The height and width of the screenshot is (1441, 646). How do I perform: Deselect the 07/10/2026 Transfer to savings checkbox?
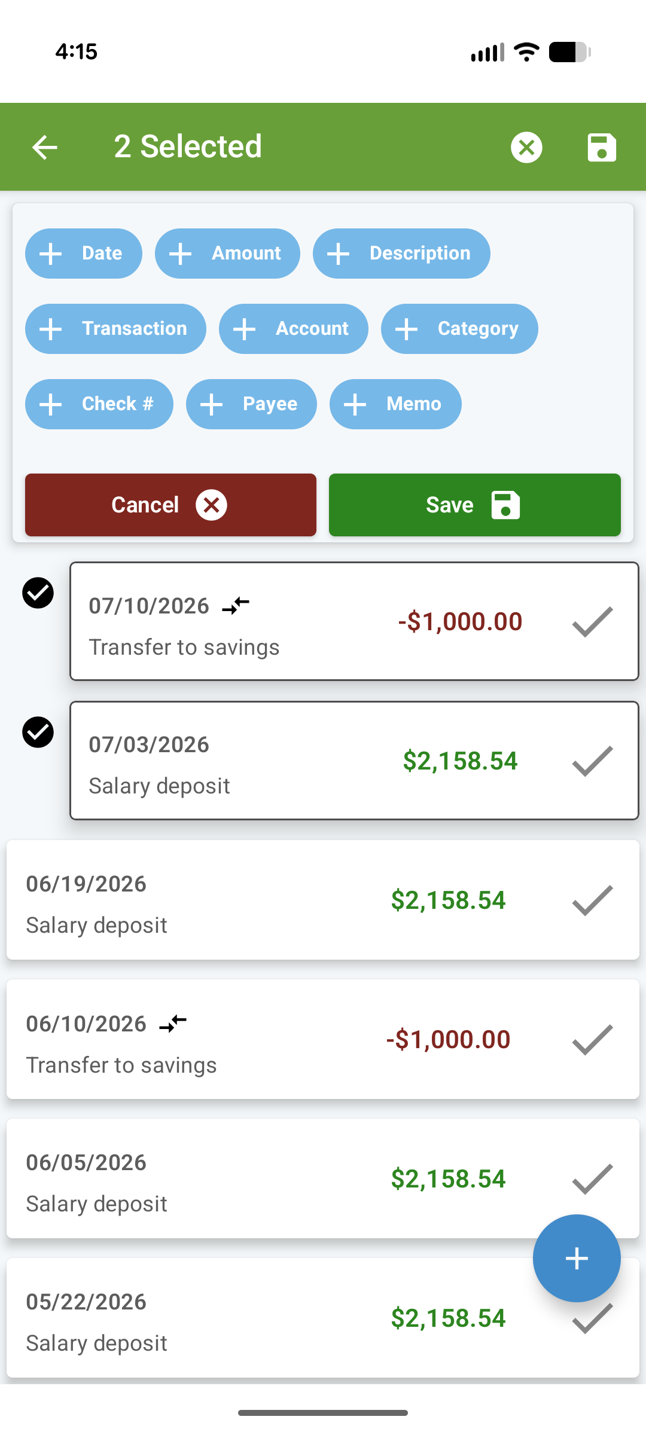coord(38,593)
